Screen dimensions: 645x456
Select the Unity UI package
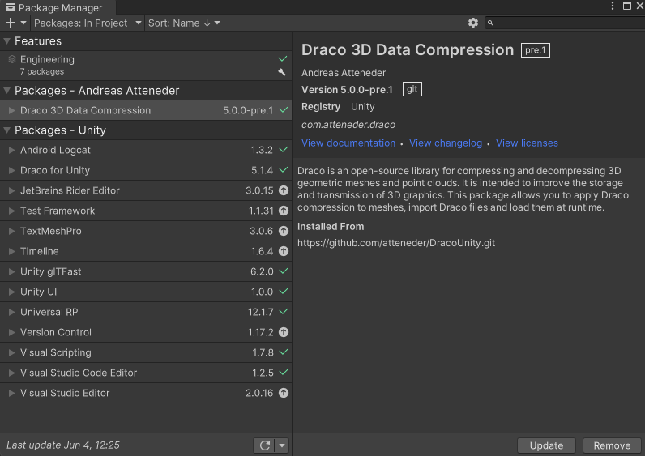coord(146,292)
